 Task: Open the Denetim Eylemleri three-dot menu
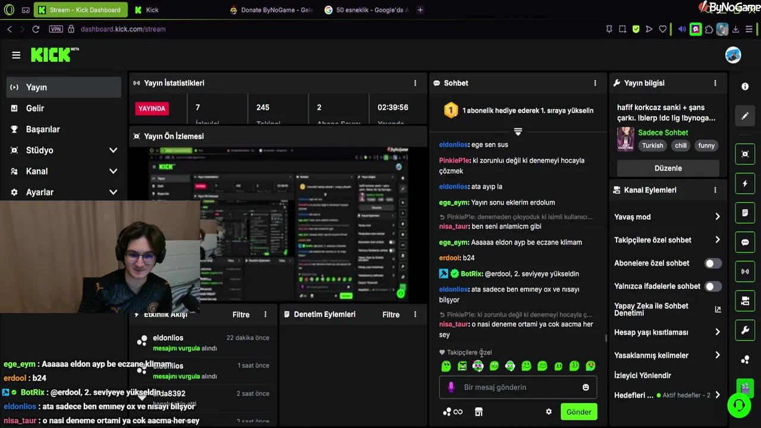coord(416,314)
